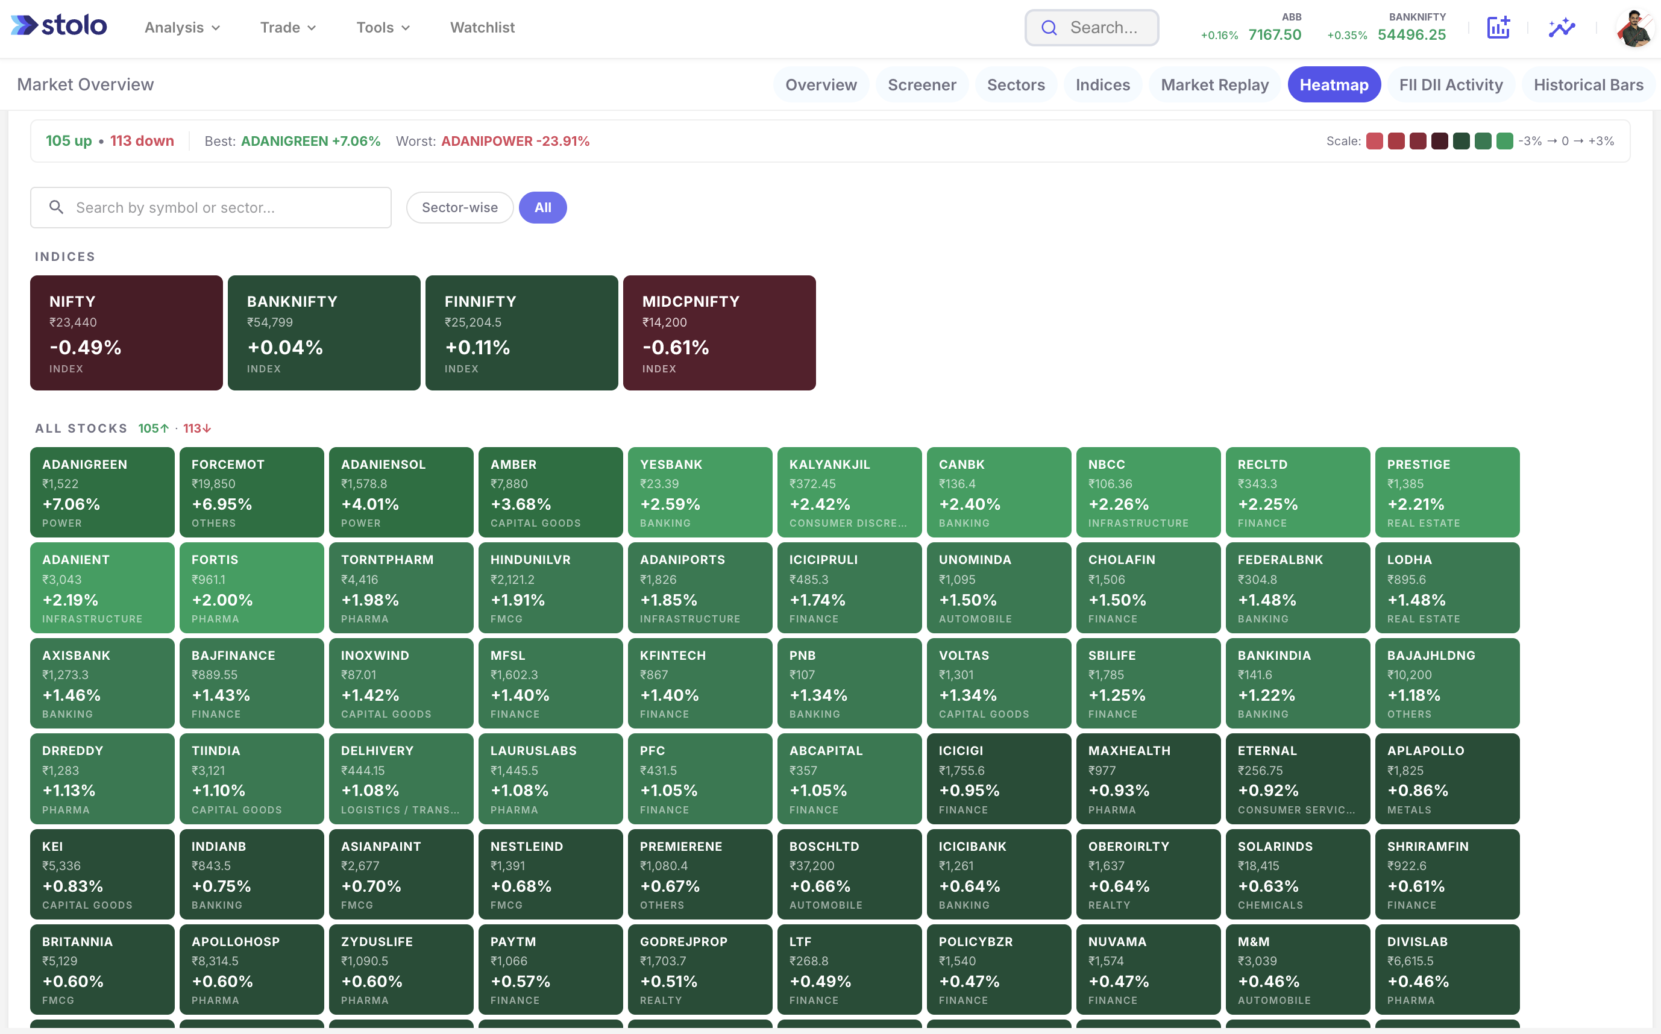Open the Watchlist page
1661x1034 pixels.
click(x=482, y=27)
